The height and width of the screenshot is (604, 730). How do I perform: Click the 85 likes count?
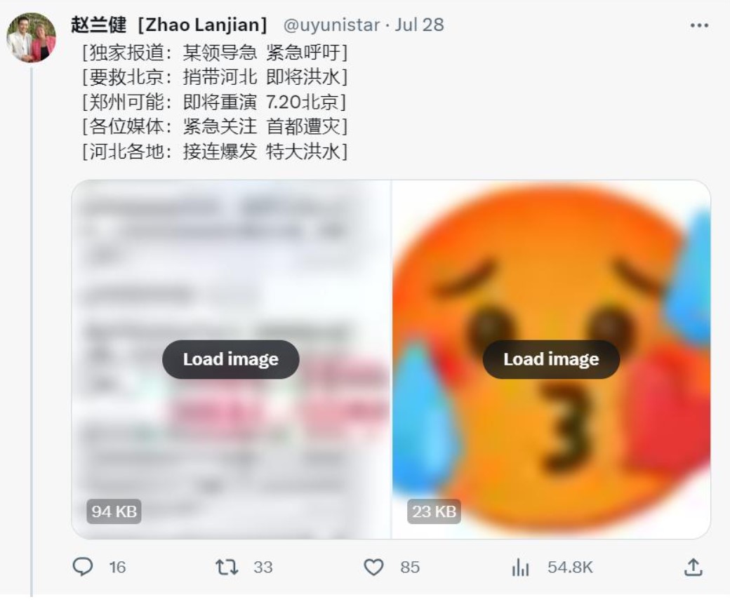tap(410, 568)
